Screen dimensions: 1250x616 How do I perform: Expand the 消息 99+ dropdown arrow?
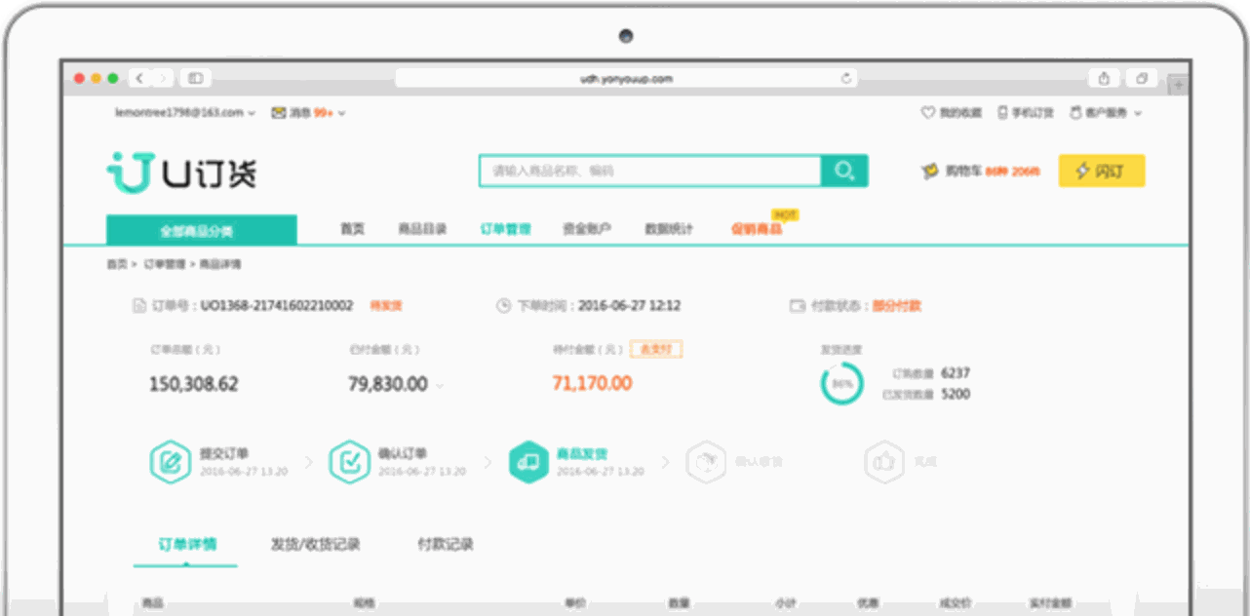click(341, 114)
